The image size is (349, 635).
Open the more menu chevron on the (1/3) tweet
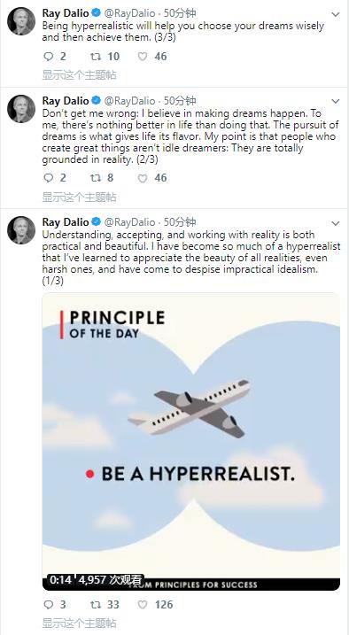point(335,223)
